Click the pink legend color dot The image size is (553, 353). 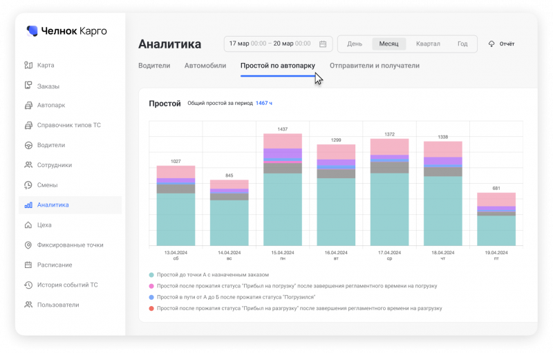coord(151,286)
